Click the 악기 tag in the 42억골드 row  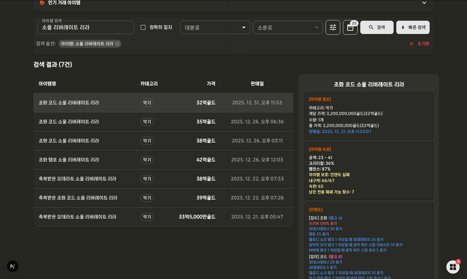click(147, 160)
